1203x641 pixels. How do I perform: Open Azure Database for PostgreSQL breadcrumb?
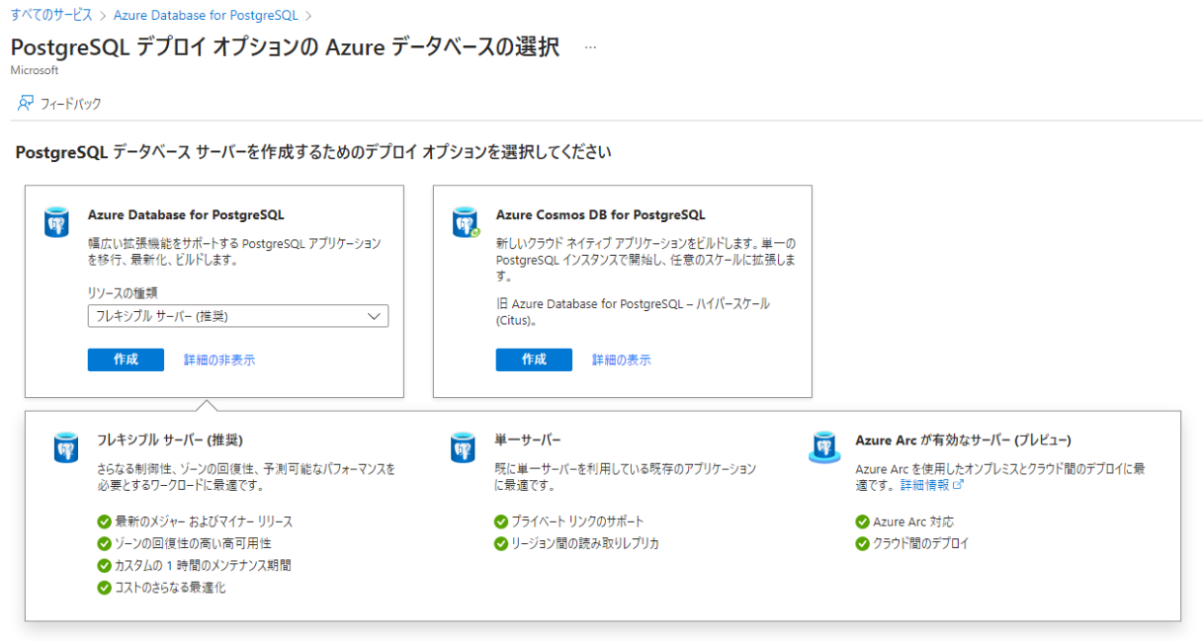click(x=206, y=16)
